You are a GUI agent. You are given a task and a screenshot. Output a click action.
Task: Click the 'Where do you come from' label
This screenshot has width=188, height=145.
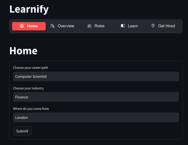[31, 109]
